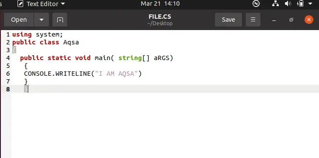Click the battery indicator icon

coord(300,3)
